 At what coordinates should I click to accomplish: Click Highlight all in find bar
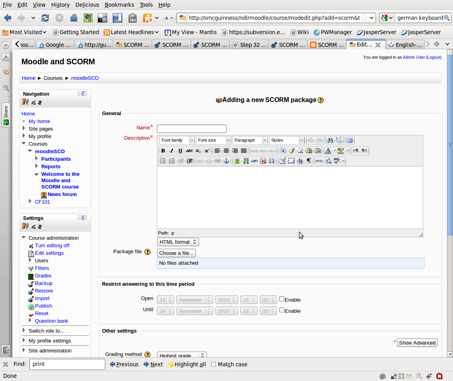[x=187, y=365]
